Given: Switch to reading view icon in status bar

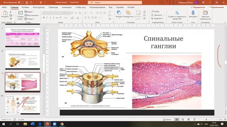Looking at the screenshot, I should pos(188,120).
